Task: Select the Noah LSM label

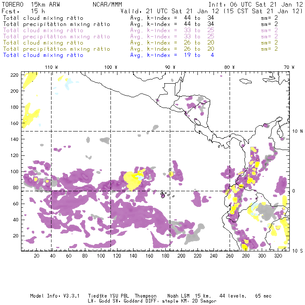Action: (178, 296)
